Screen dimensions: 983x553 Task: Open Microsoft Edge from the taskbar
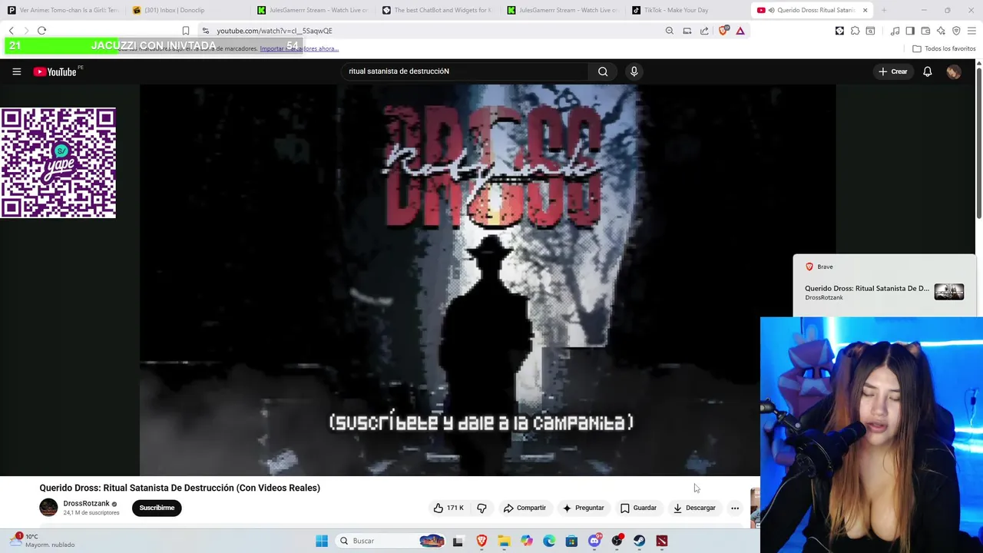549,541
